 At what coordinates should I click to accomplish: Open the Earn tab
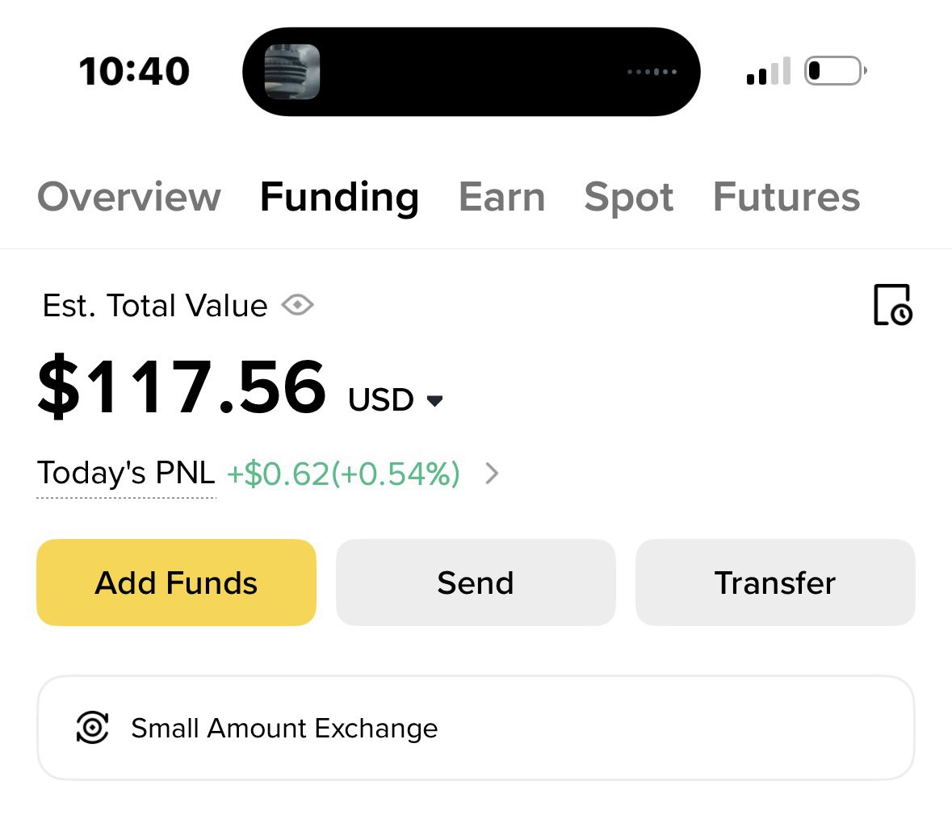coord(501,197)
